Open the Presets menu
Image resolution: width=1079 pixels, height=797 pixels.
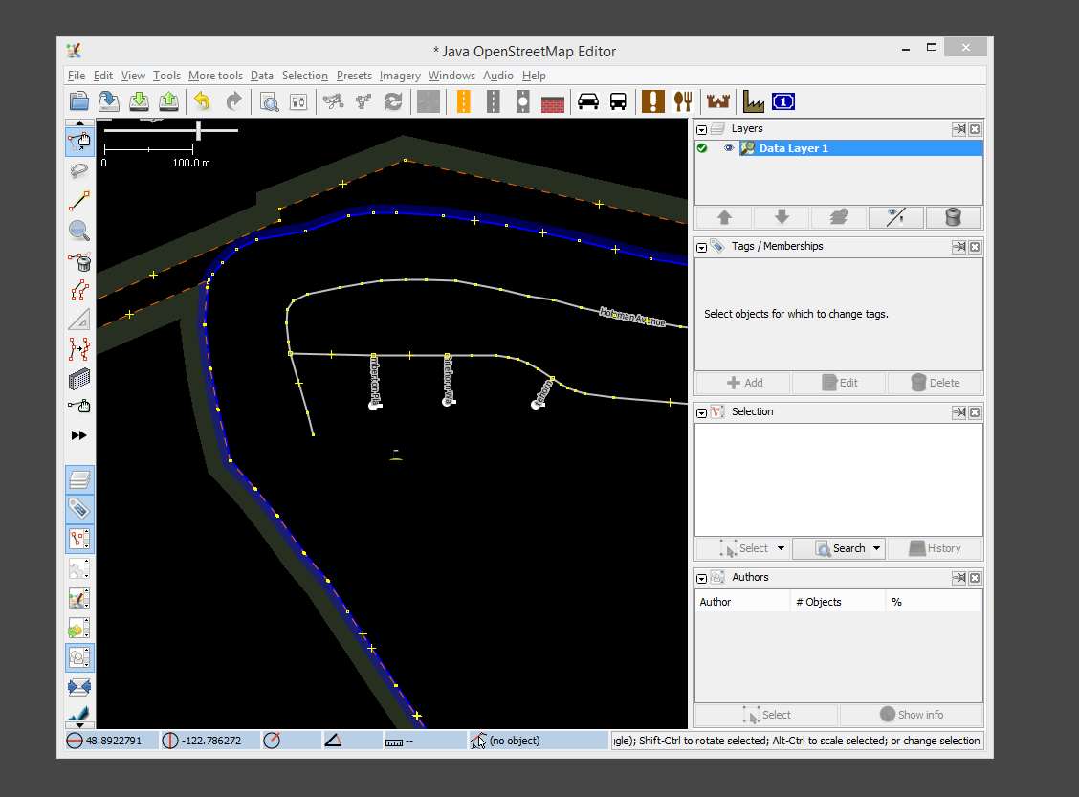[x=354, y=76]
